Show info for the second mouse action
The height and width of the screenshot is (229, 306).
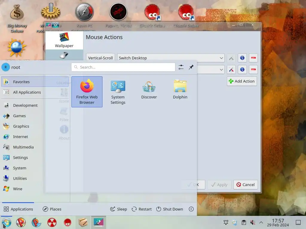point(242,69)
